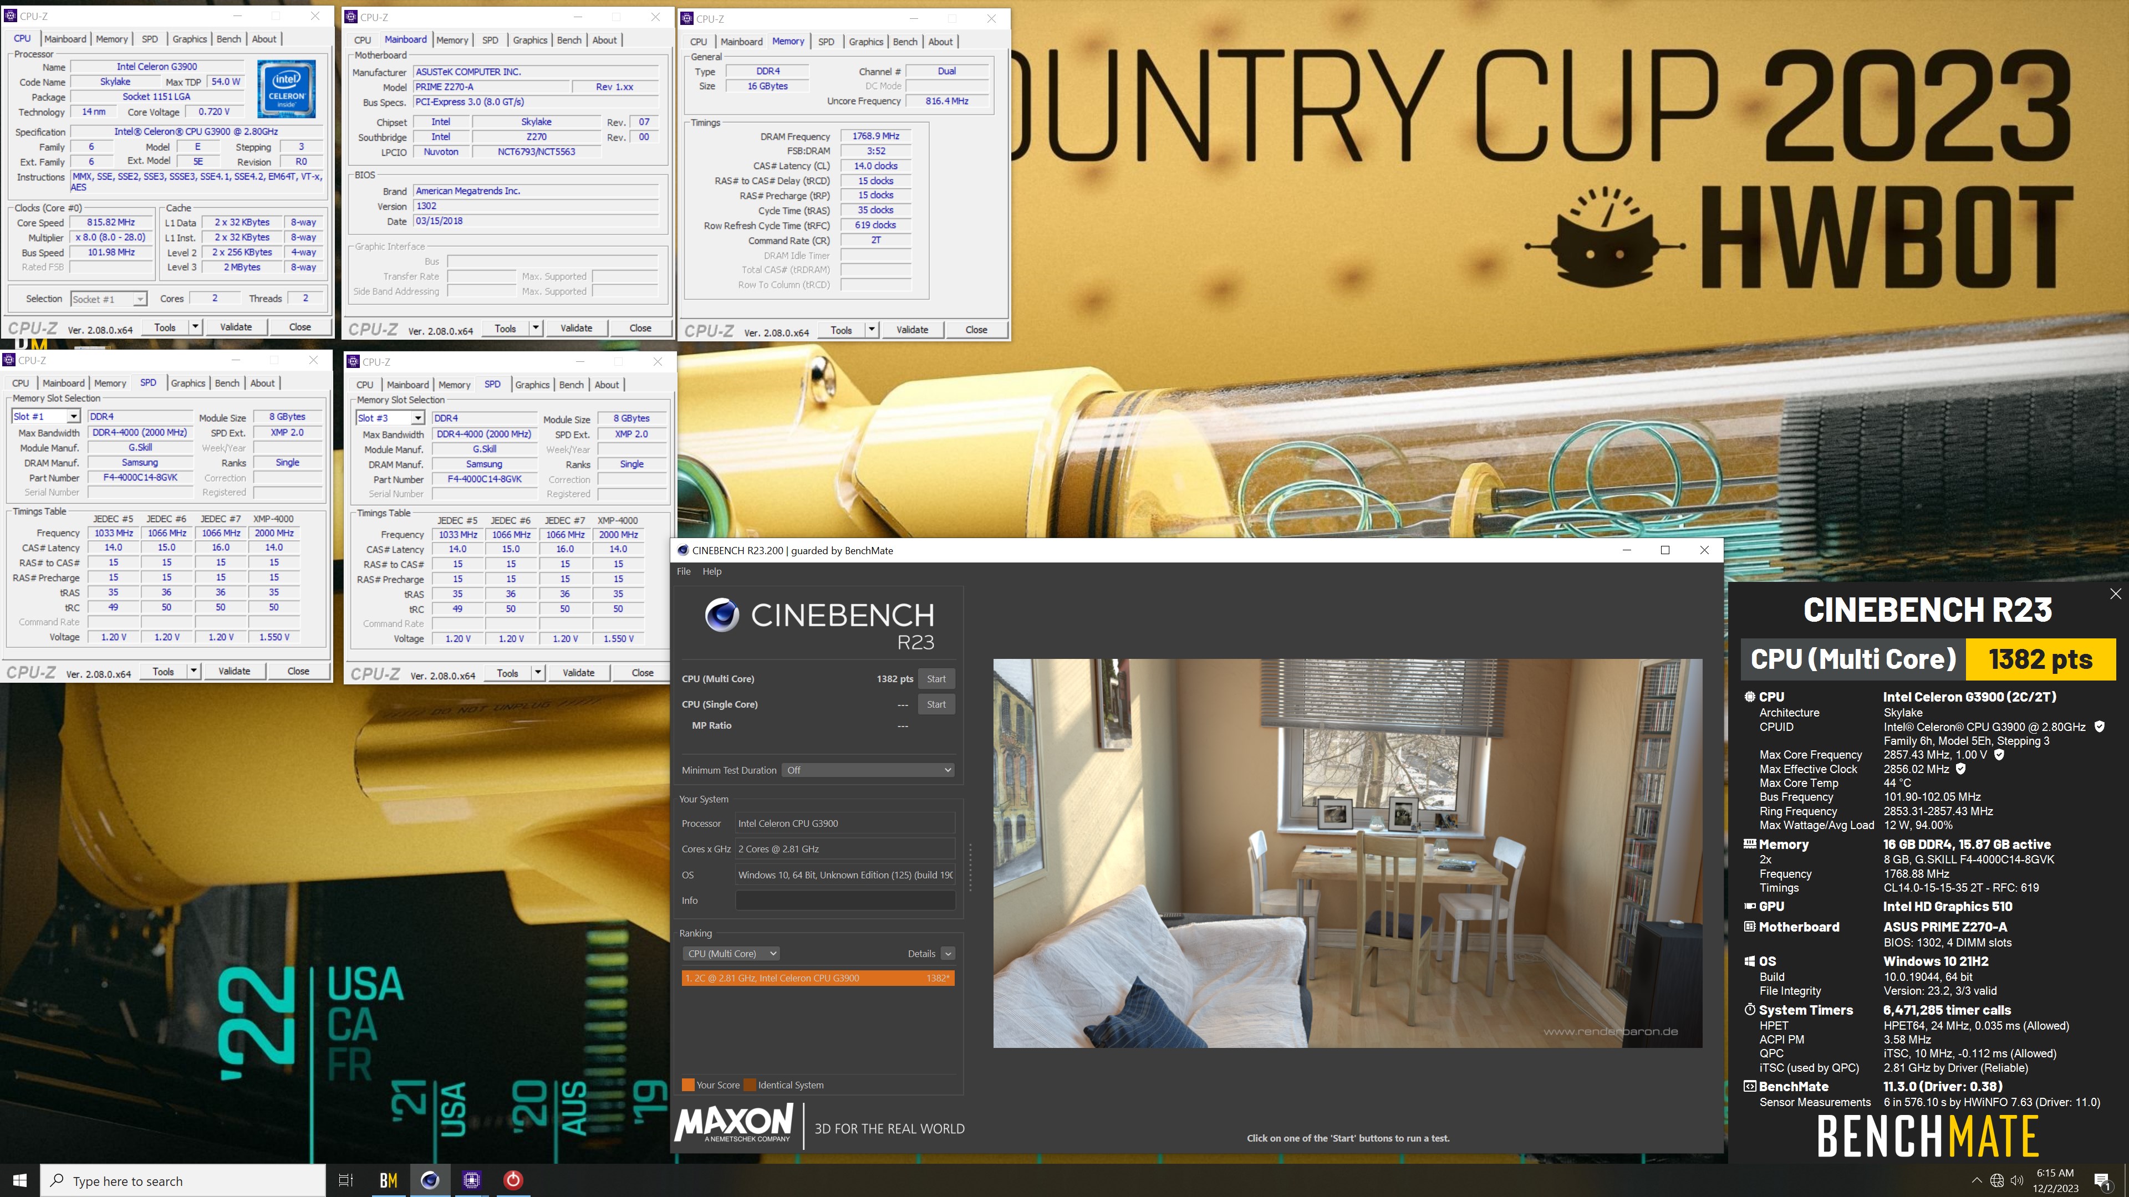
Task: Click the rendered room image
Action: click(1347, 853)
